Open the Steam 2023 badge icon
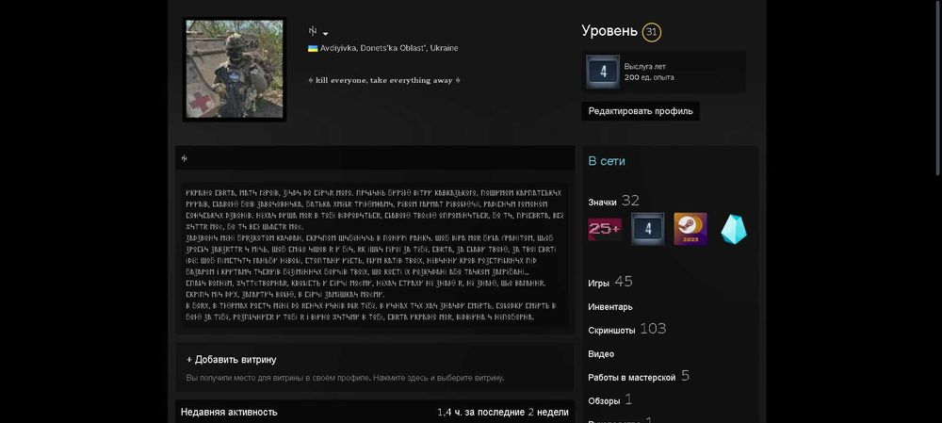Image resolution: width=942 pixels, height=423 pixels. pos(690,229)
